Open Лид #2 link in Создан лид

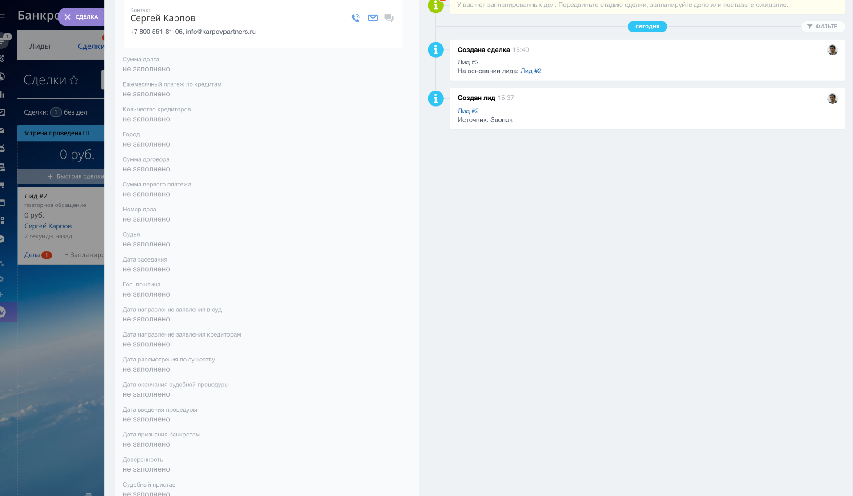[x=468, y=111]
